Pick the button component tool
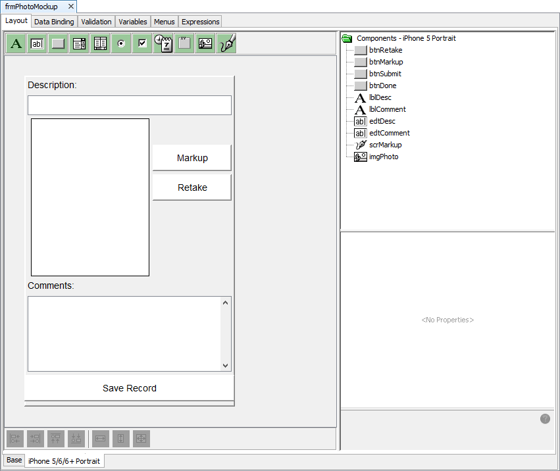Image resolution: width=560 pixels, height=471 pixels. [x=59, y=43]
